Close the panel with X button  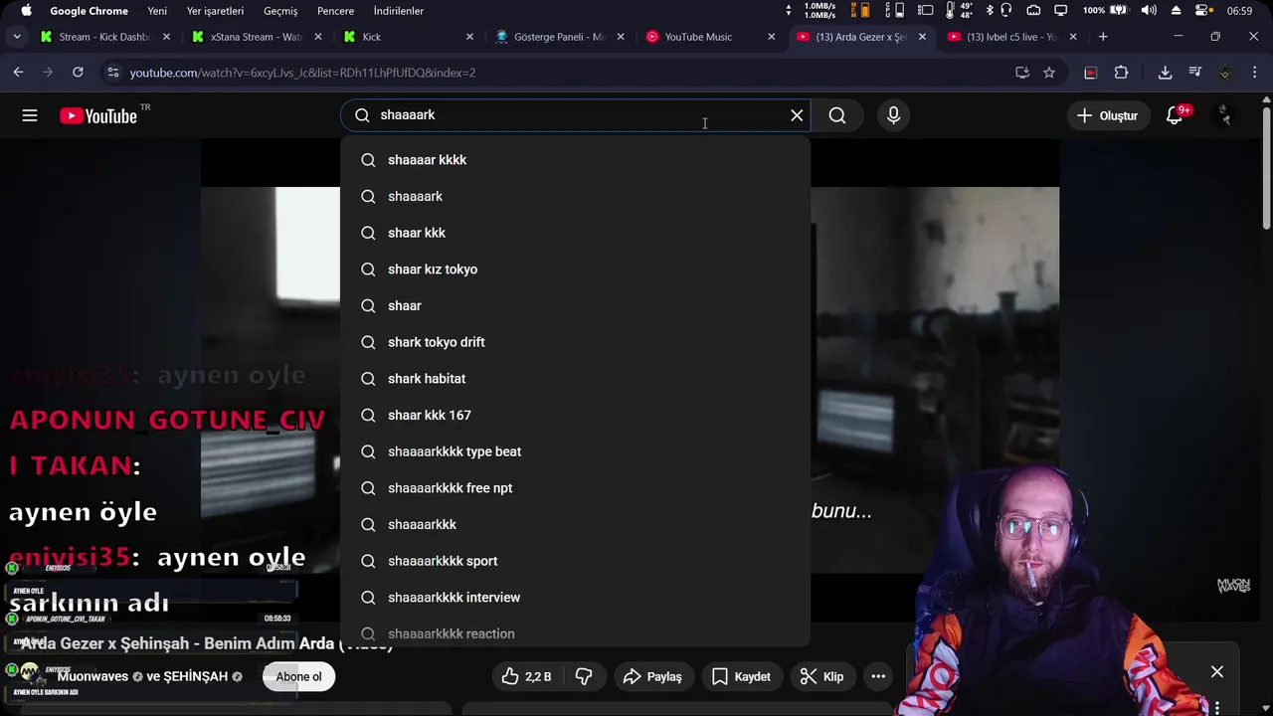(x=1217, y=672)
